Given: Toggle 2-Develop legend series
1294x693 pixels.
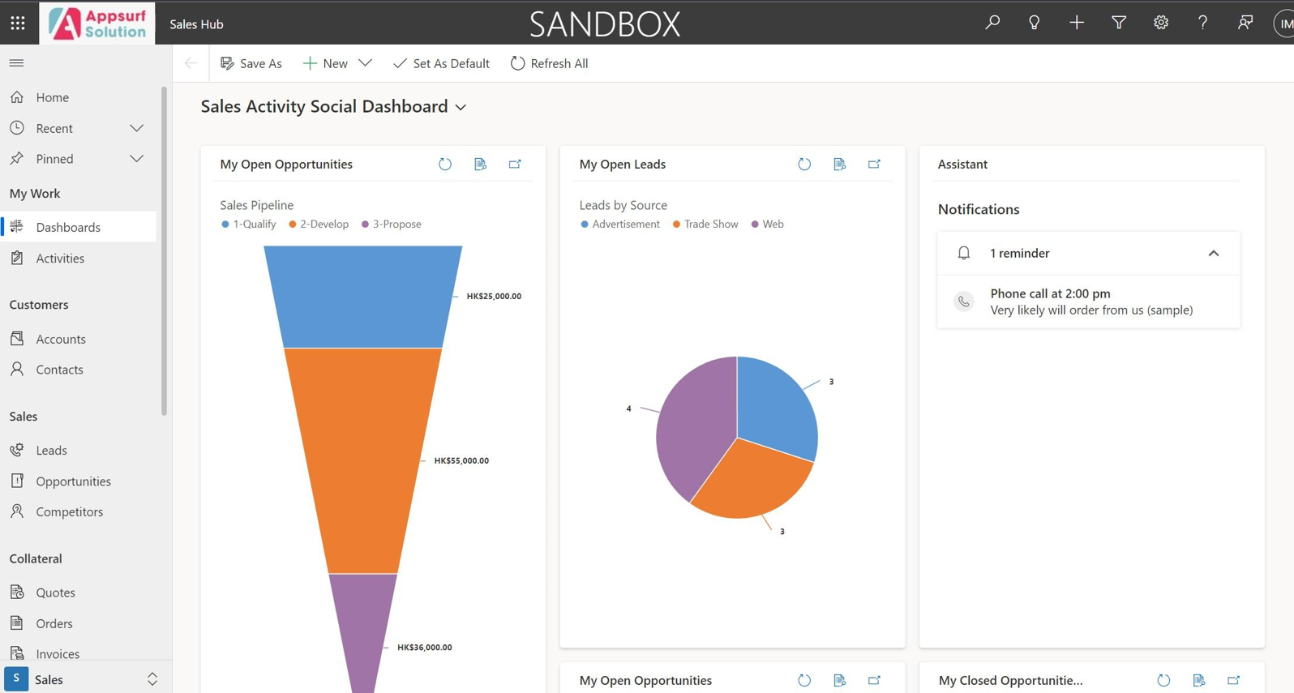Looking at the screenshot, I should pos(318,224).
